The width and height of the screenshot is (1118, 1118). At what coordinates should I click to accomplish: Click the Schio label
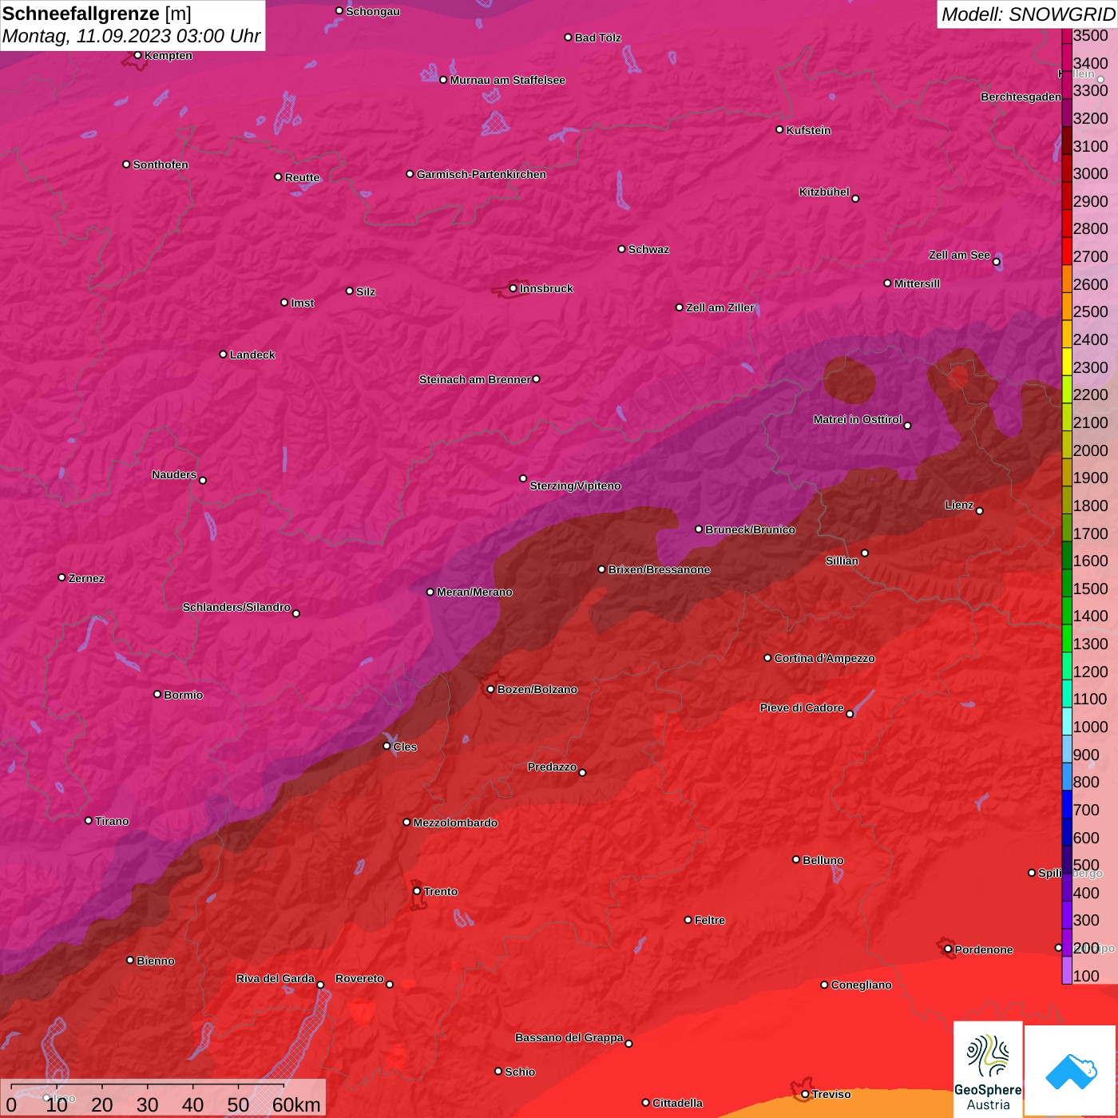coord(520,1072)
